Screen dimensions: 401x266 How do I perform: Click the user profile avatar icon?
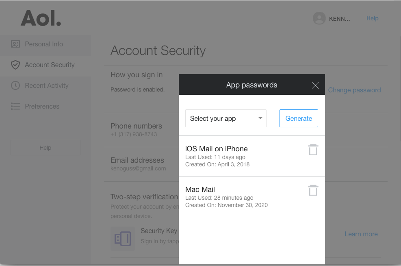[319, 18]
